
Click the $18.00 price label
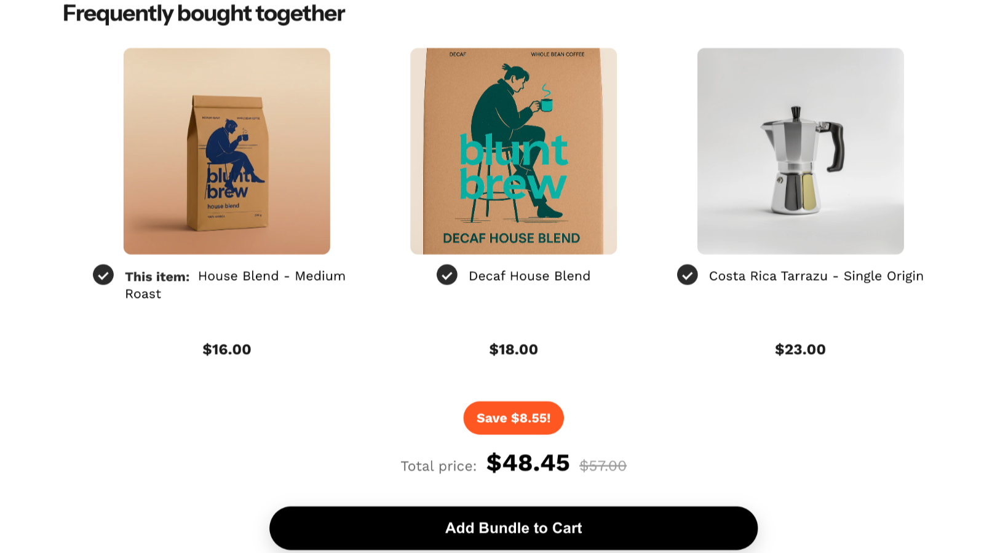click(x=512, y=349)
